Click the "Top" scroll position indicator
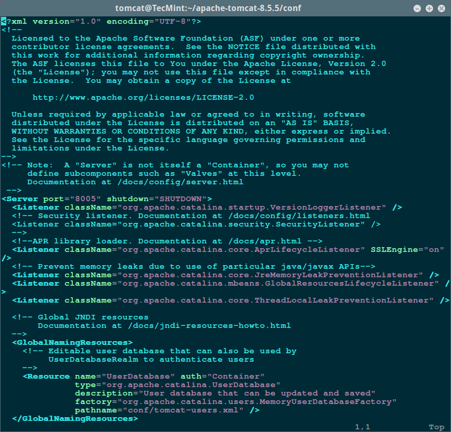The height and width of the screenshot is (432, 451). click(x=436, y=427)
